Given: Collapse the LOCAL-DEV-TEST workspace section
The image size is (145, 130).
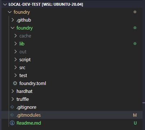Looking at the screenshot, I should [5, 5].
